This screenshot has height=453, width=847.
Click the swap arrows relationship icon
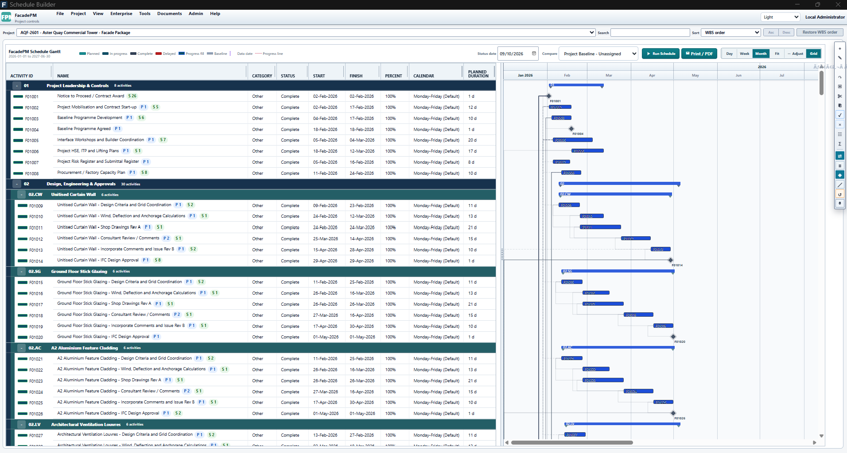(839, 156)
